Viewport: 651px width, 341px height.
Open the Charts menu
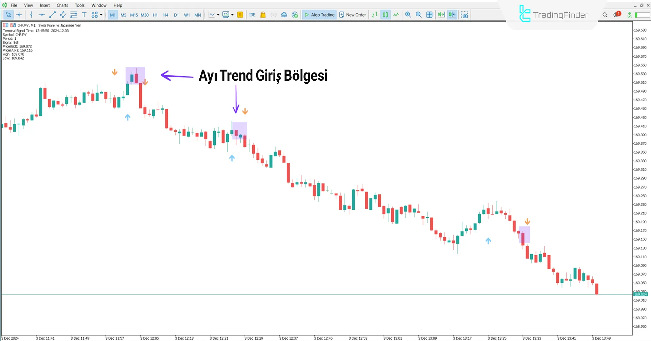[x=62, y=5]
